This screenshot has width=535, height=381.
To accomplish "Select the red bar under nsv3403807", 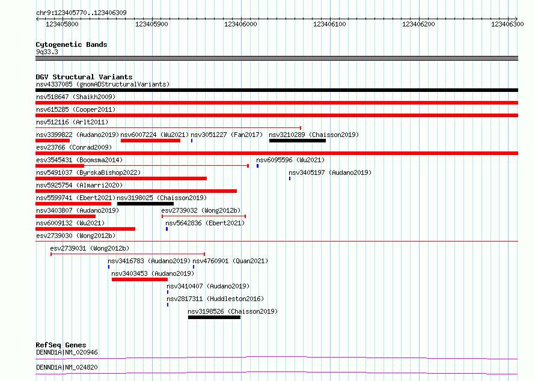I will [x=66, y=216].
